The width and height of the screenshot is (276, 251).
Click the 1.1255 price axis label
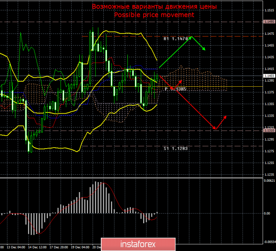coord(269,163)
